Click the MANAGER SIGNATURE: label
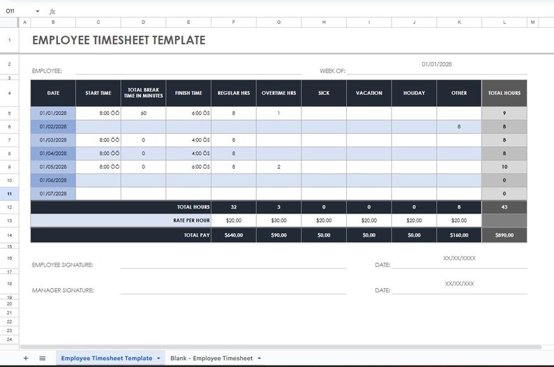The height and width of the screenshot is (367, 554). pyautogui.click(x=63, y=290)
